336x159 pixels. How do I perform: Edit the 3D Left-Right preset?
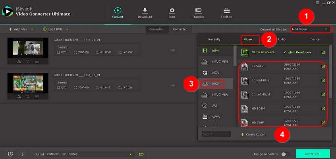coord(323,95)
